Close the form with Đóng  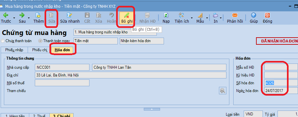(267, 18)
